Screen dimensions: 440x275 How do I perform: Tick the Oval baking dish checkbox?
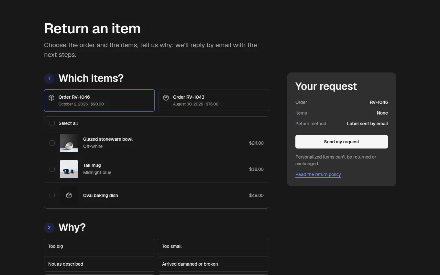pos(52,195)
